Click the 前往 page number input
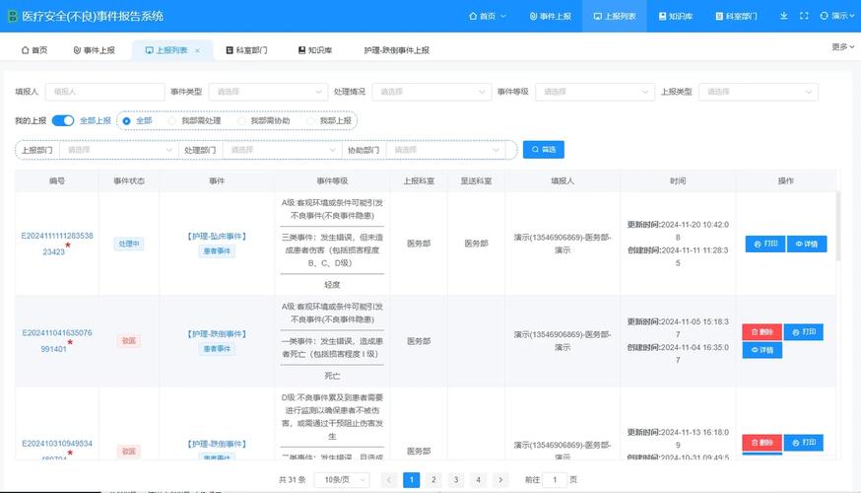The image size is (861, 493). tap(555, 480)
